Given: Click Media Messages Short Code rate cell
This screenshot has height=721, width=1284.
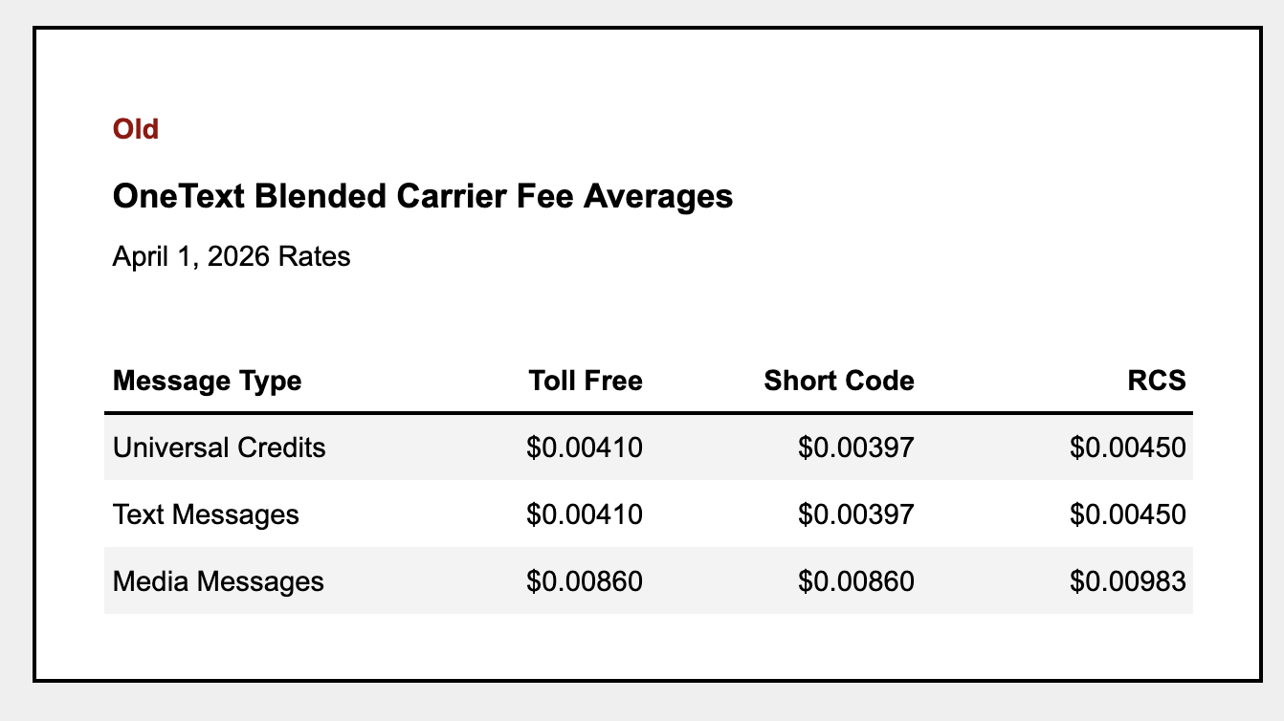Looking at the screenshot, I should coord(856,581).
